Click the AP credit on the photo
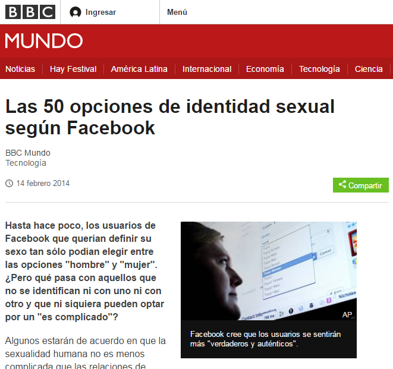This screenshot has width=393, height=369. tap(347, 315)
